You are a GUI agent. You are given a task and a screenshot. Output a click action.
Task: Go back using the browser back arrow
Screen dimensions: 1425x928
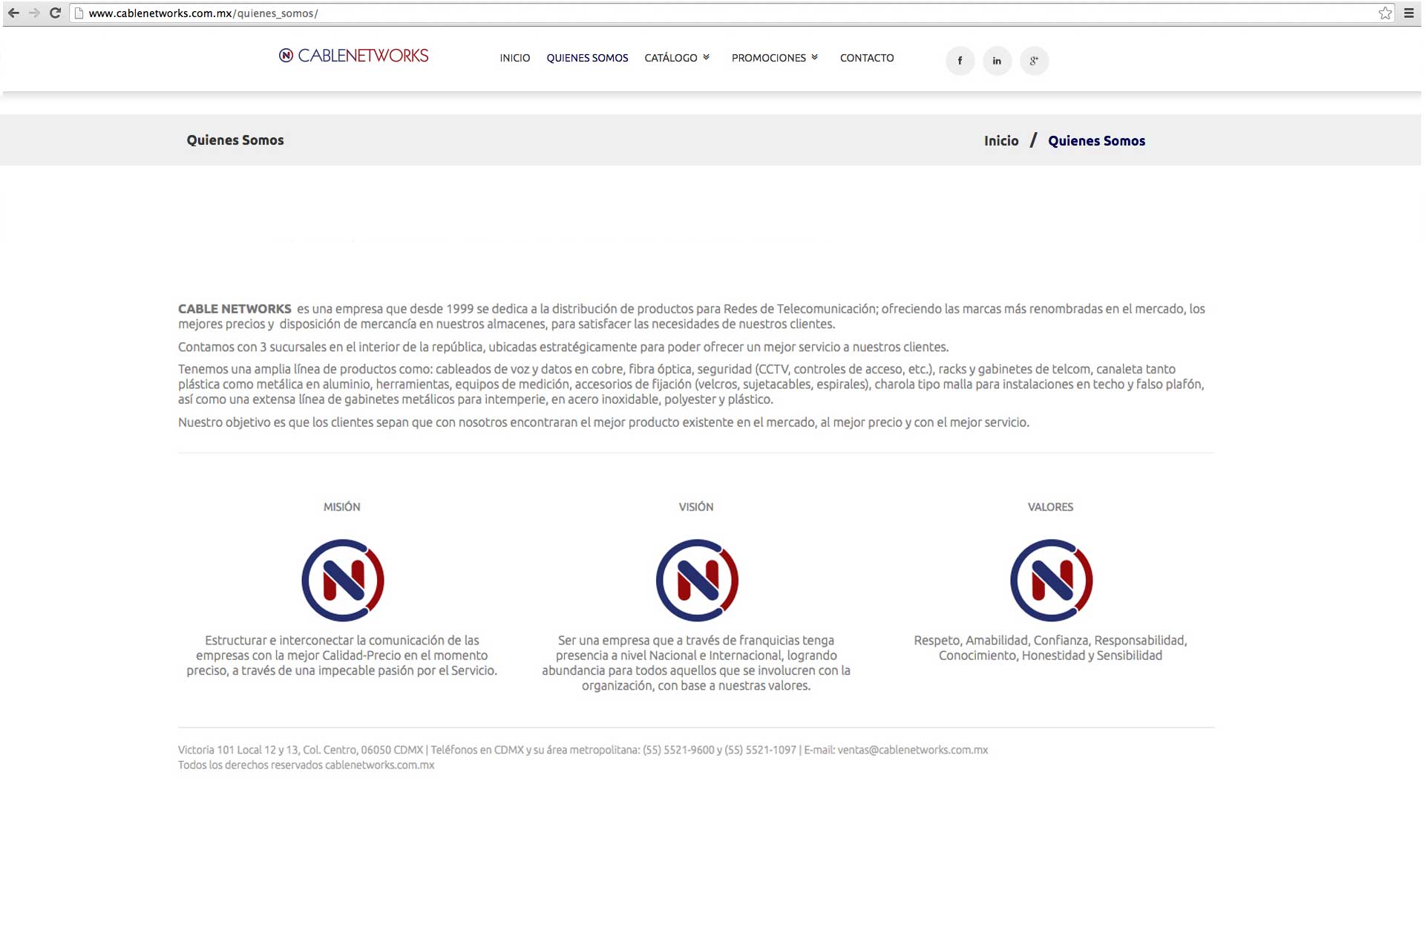[13, 13]
